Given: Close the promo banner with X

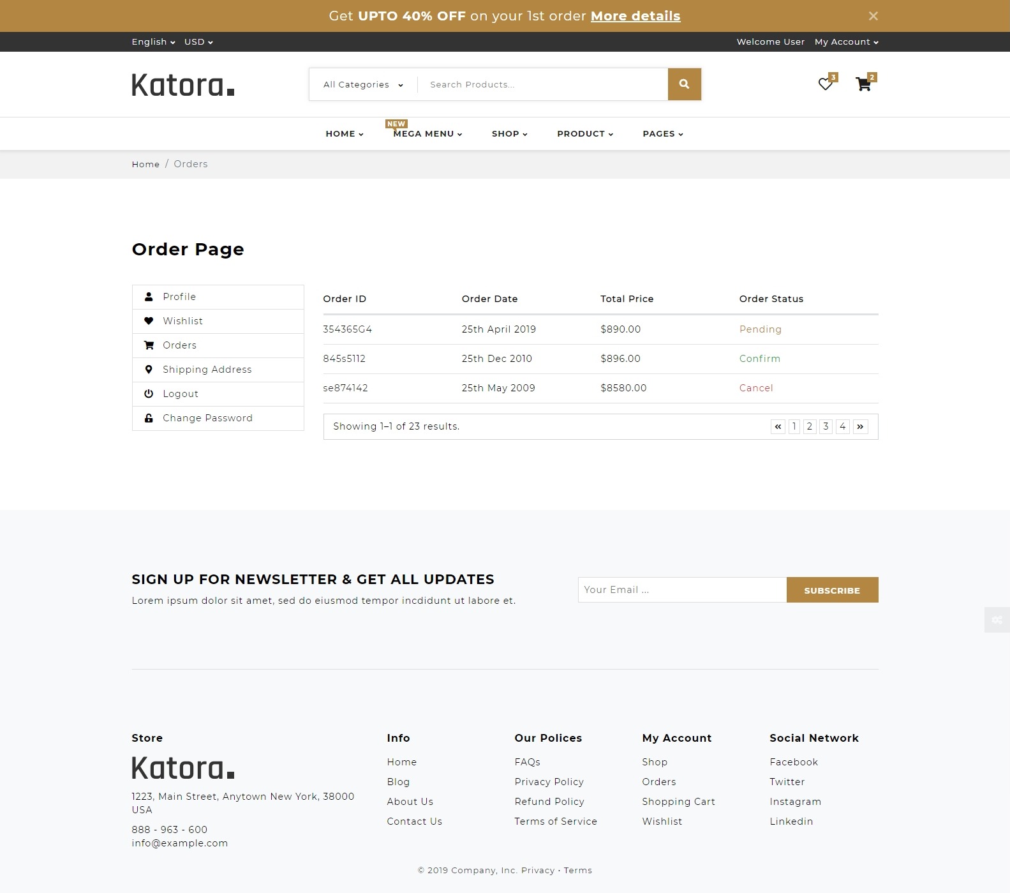Looking at the screenshot, I should 873,16.
